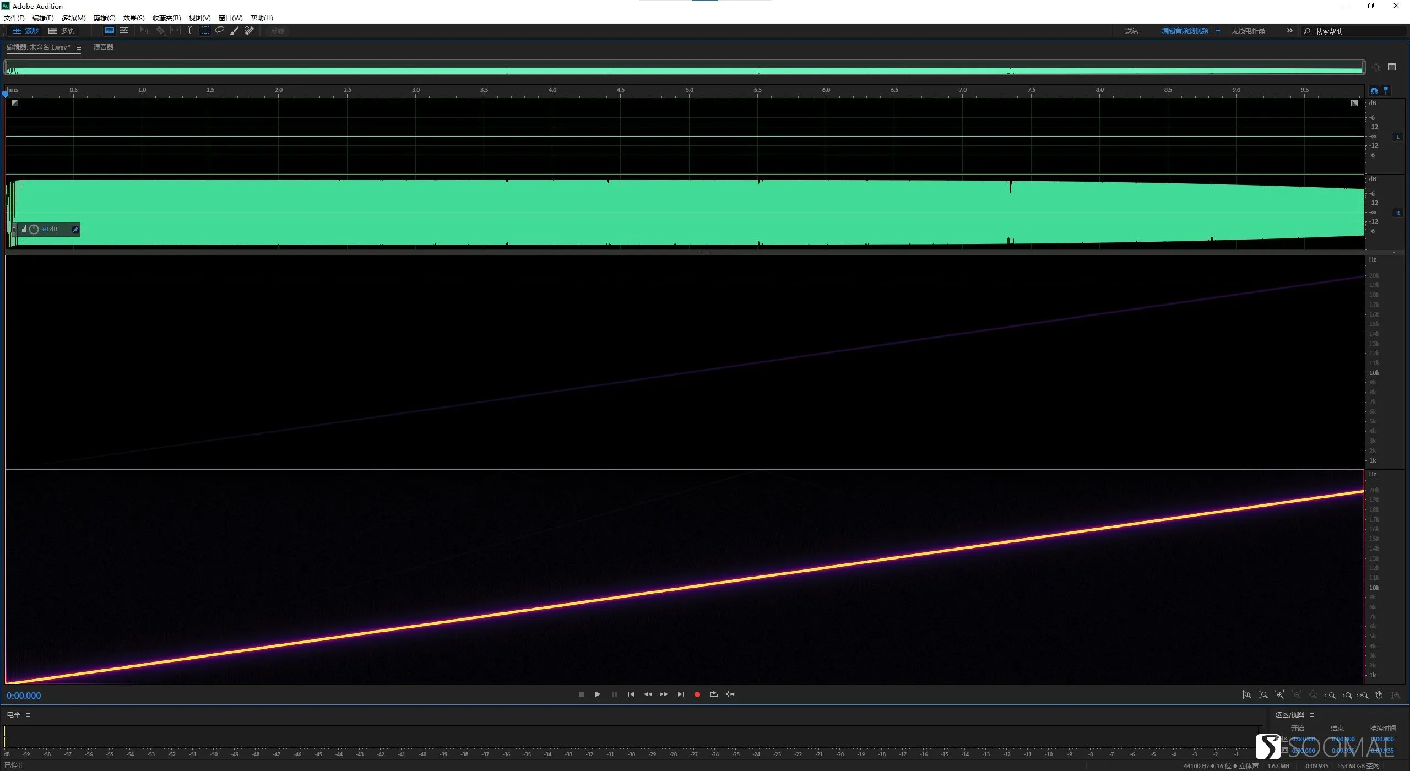Image resolution: width=1410 pixels, height=771 pixels.
Task: Open the 窗口(W) menu
Action: pos(230,18)
